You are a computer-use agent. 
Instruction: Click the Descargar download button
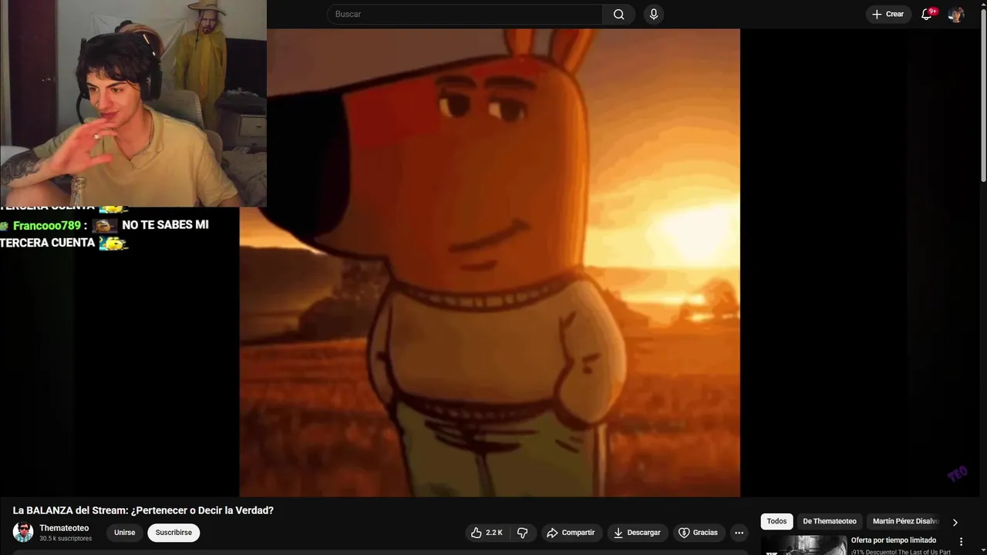(x=636, y=533)
